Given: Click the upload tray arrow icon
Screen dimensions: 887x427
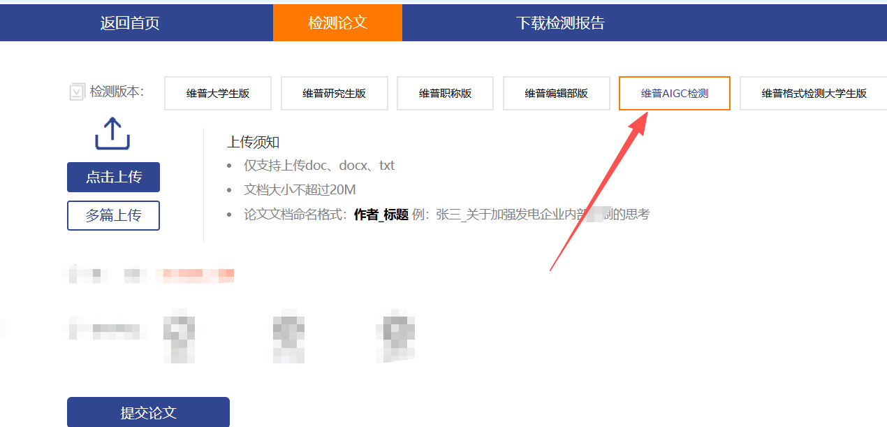Looking at the screenshot, I should [x=112, y=133].
